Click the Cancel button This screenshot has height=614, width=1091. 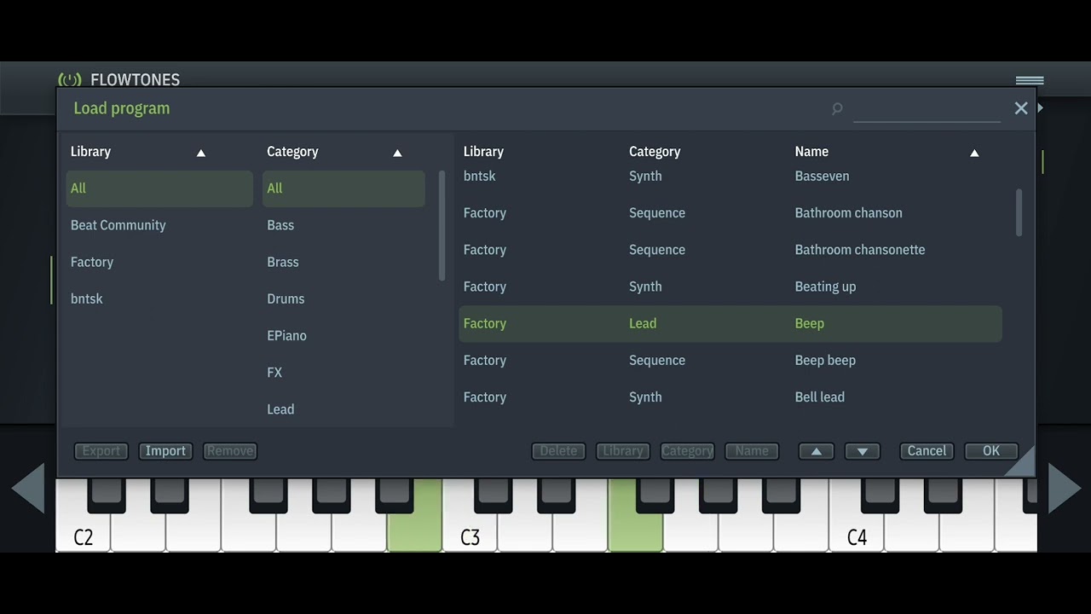(926, 451)
